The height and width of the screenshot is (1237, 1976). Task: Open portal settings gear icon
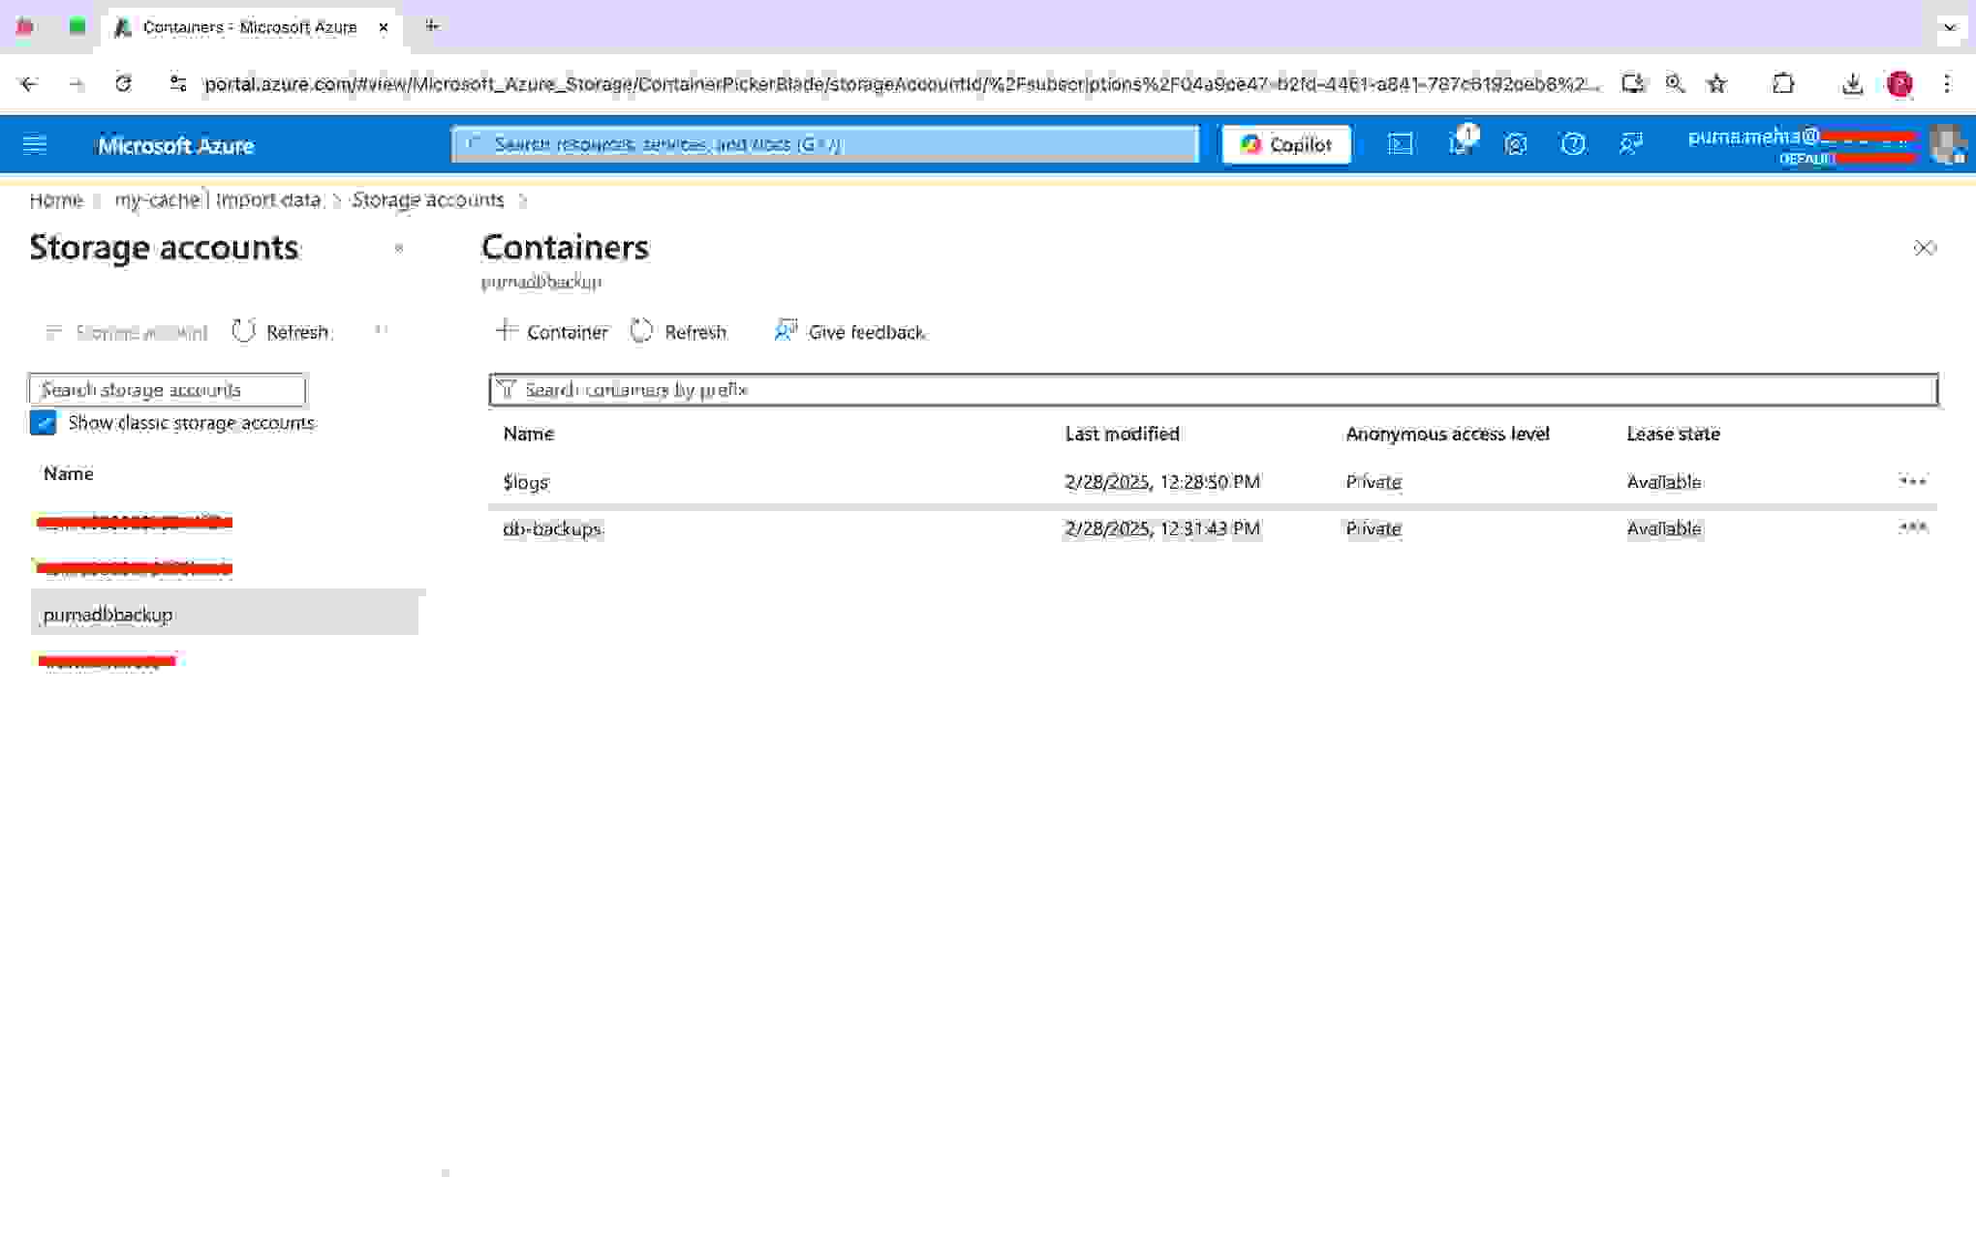pyautogui.click(x=1516, y=145)
